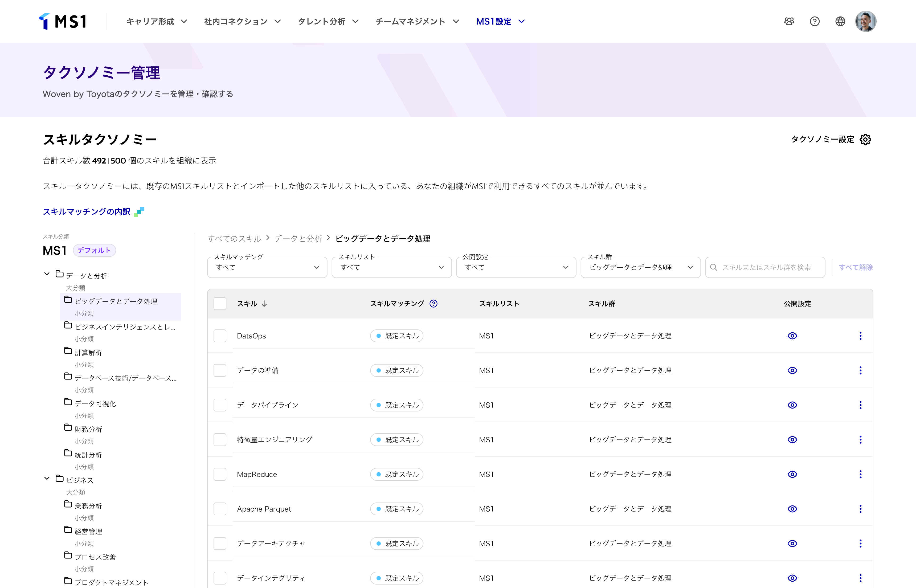The height and width of the screenshot is (588, 916).
Task: Open the キャリア形成 menu
Action: point(157,21)
